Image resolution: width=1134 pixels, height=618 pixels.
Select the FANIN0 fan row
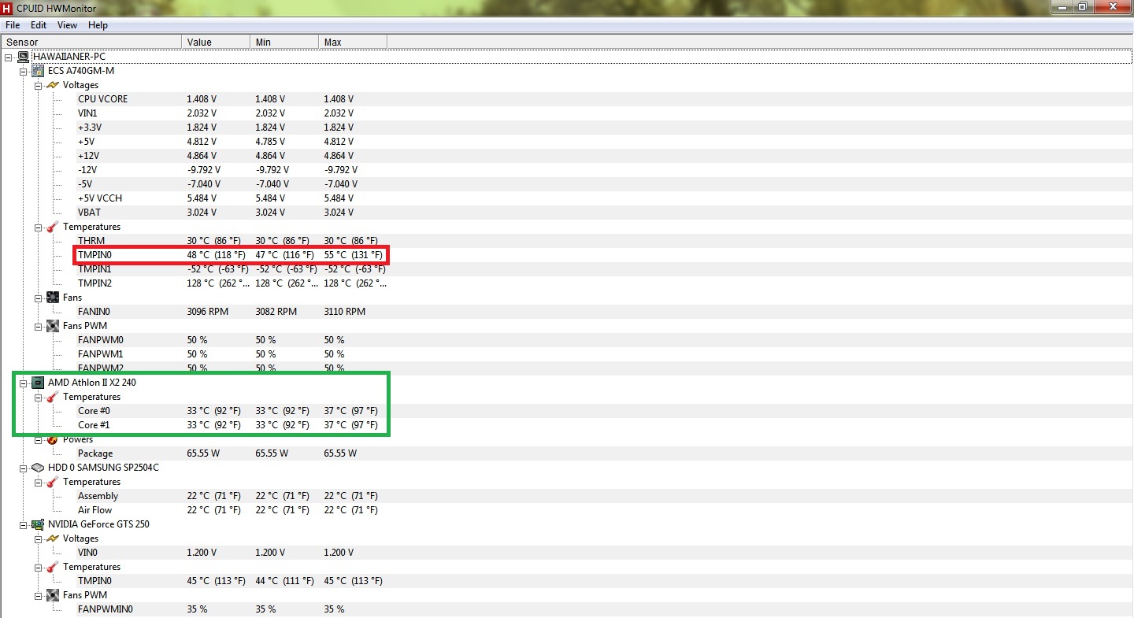[x=603, y=312]
